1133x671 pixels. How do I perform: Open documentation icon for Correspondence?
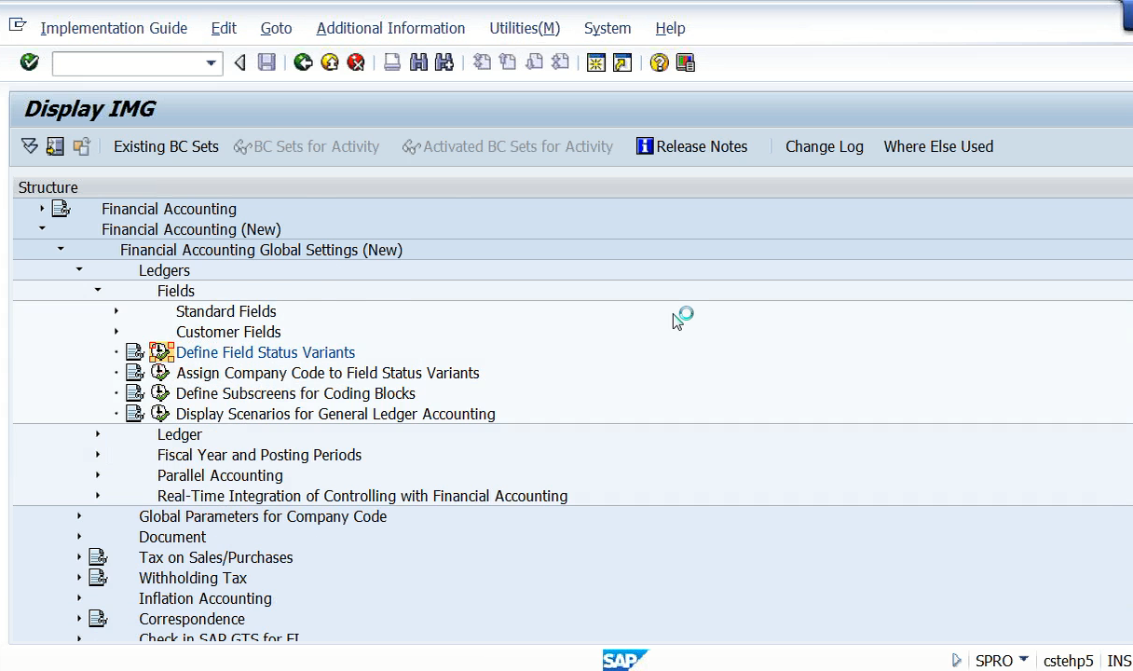[x=98, y=619]
